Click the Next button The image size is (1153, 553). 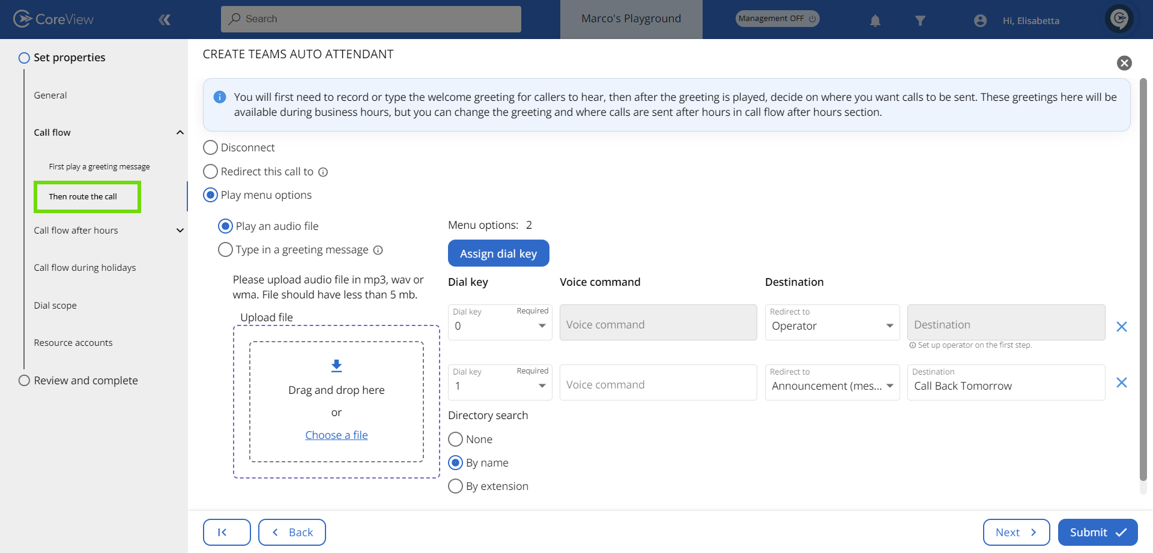coord(1016,532)
